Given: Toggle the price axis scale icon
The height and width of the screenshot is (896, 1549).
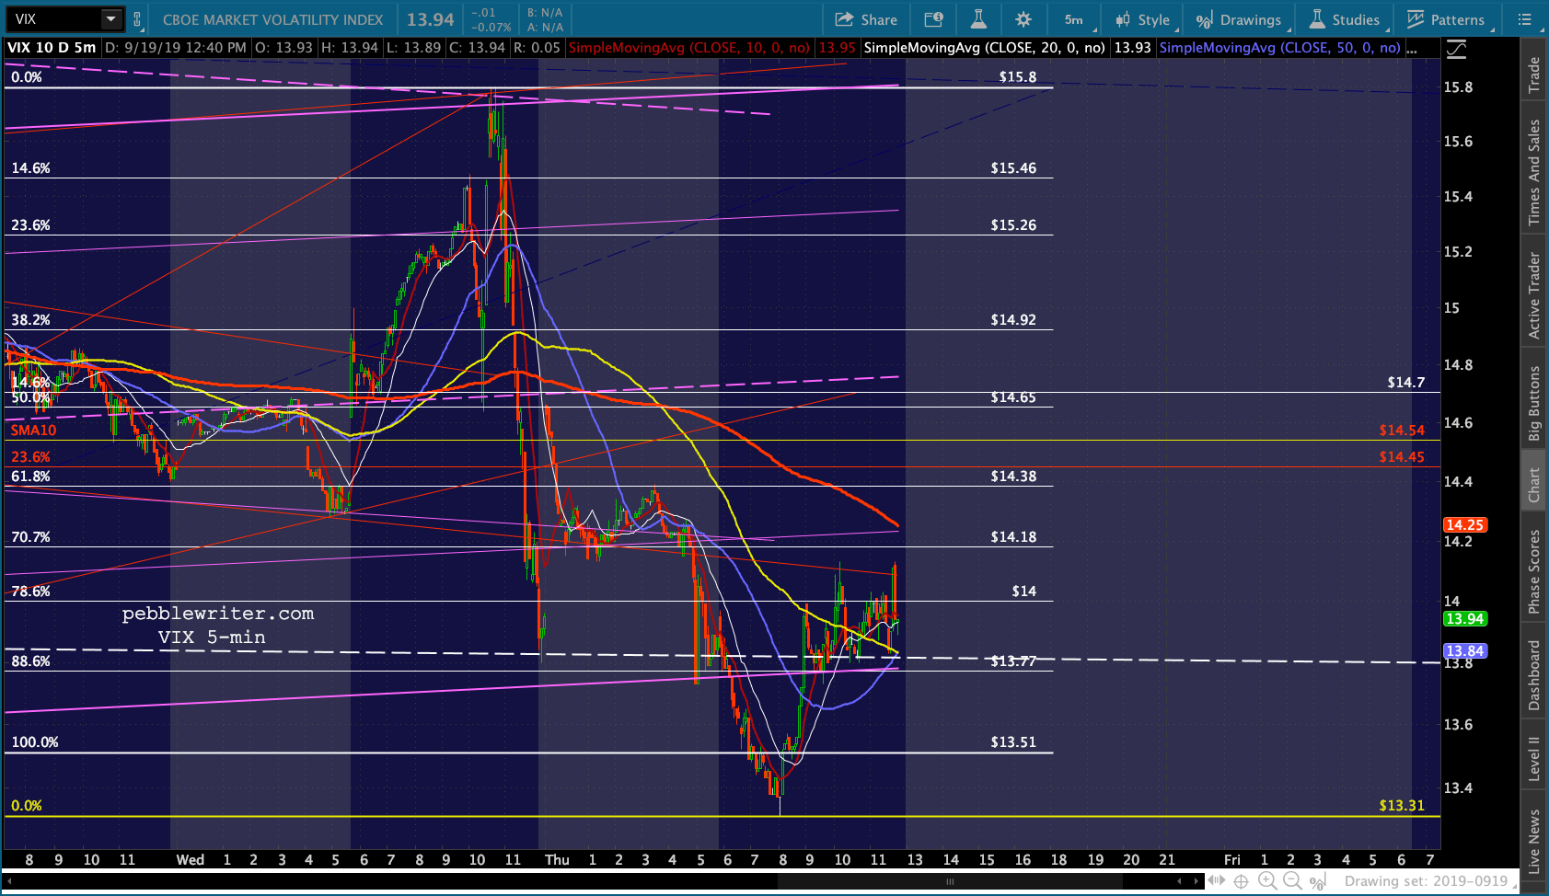Looking at the screenshot, I should (1456, 50).
